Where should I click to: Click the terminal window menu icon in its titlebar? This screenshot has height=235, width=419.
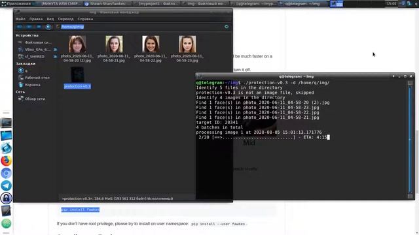(199, 76)
